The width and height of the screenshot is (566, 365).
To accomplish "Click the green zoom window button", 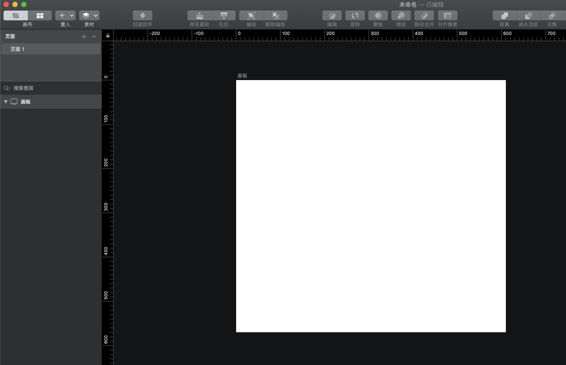I will pyautogui.click(x=24, y=4).
